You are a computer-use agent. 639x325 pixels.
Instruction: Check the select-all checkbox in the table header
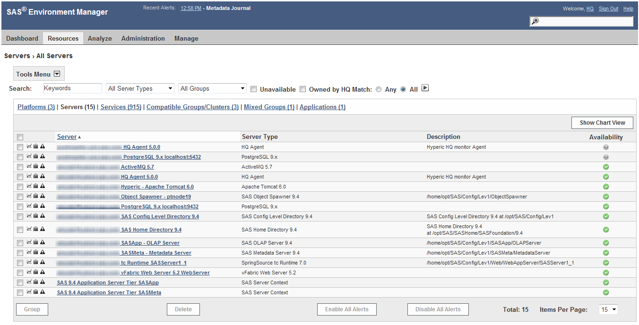19,137
